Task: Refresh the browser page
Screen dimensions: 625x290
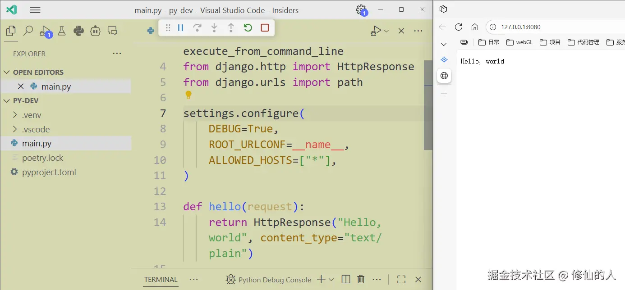Action: (459, 27)
